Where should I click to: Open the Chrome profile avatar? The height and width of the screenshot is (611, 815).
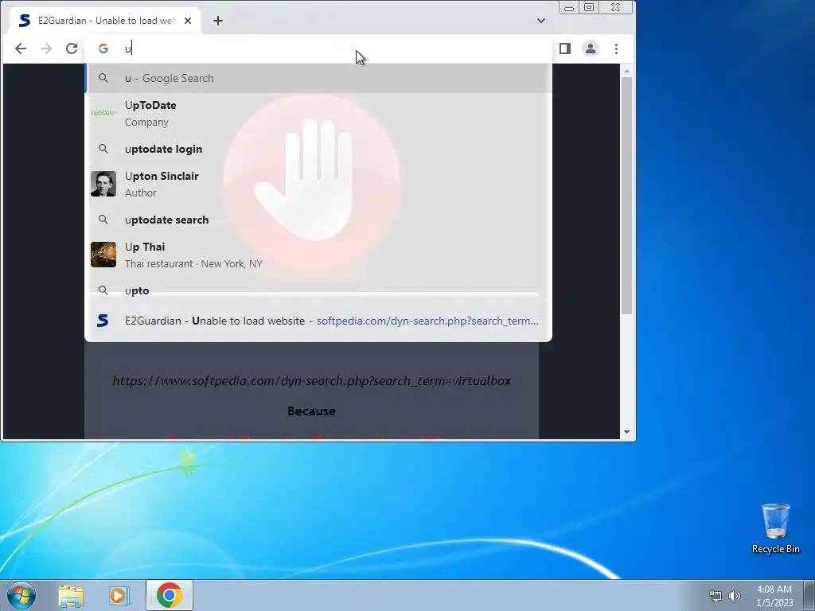coord(591,49)
